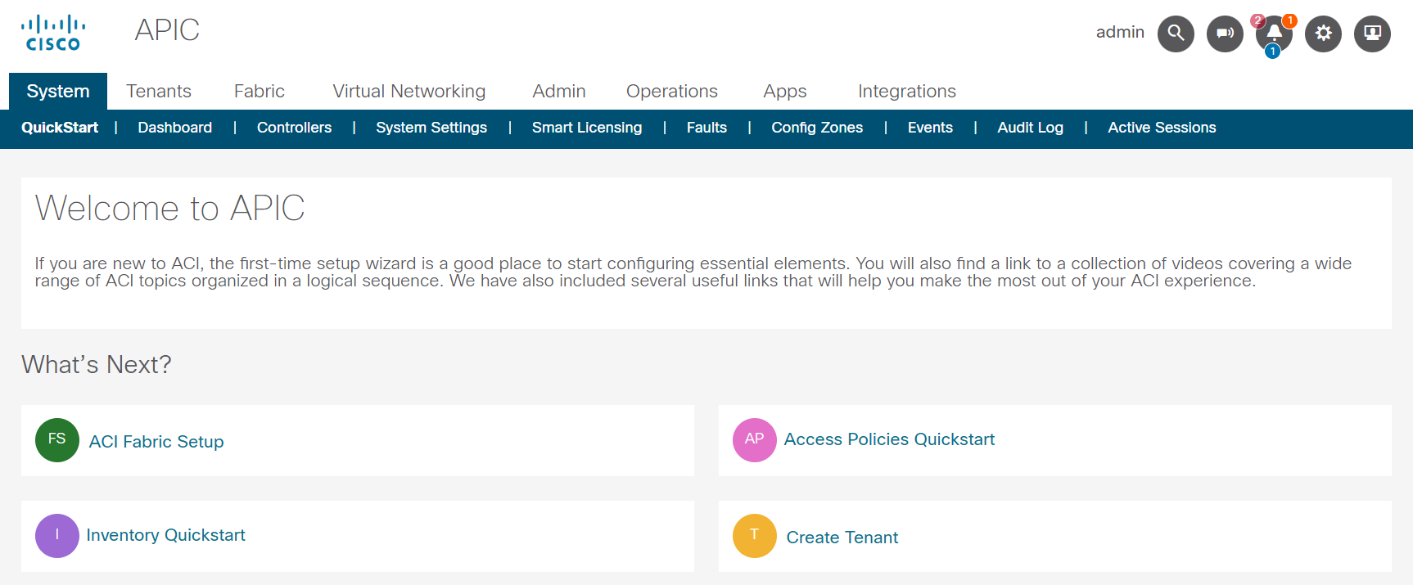Click the orange T circle icon
Screen dimensions: 1413x585
(754, 536)
